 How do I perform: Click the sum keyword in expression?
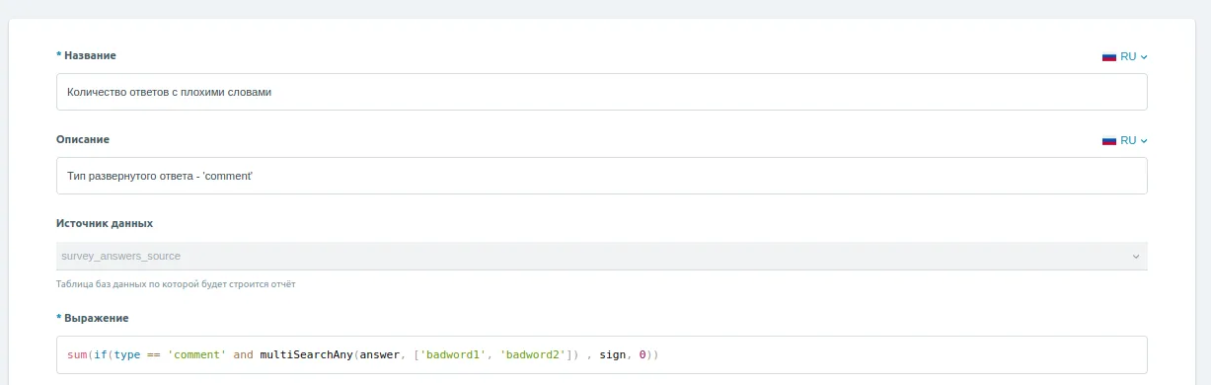[x=77, y=354]
